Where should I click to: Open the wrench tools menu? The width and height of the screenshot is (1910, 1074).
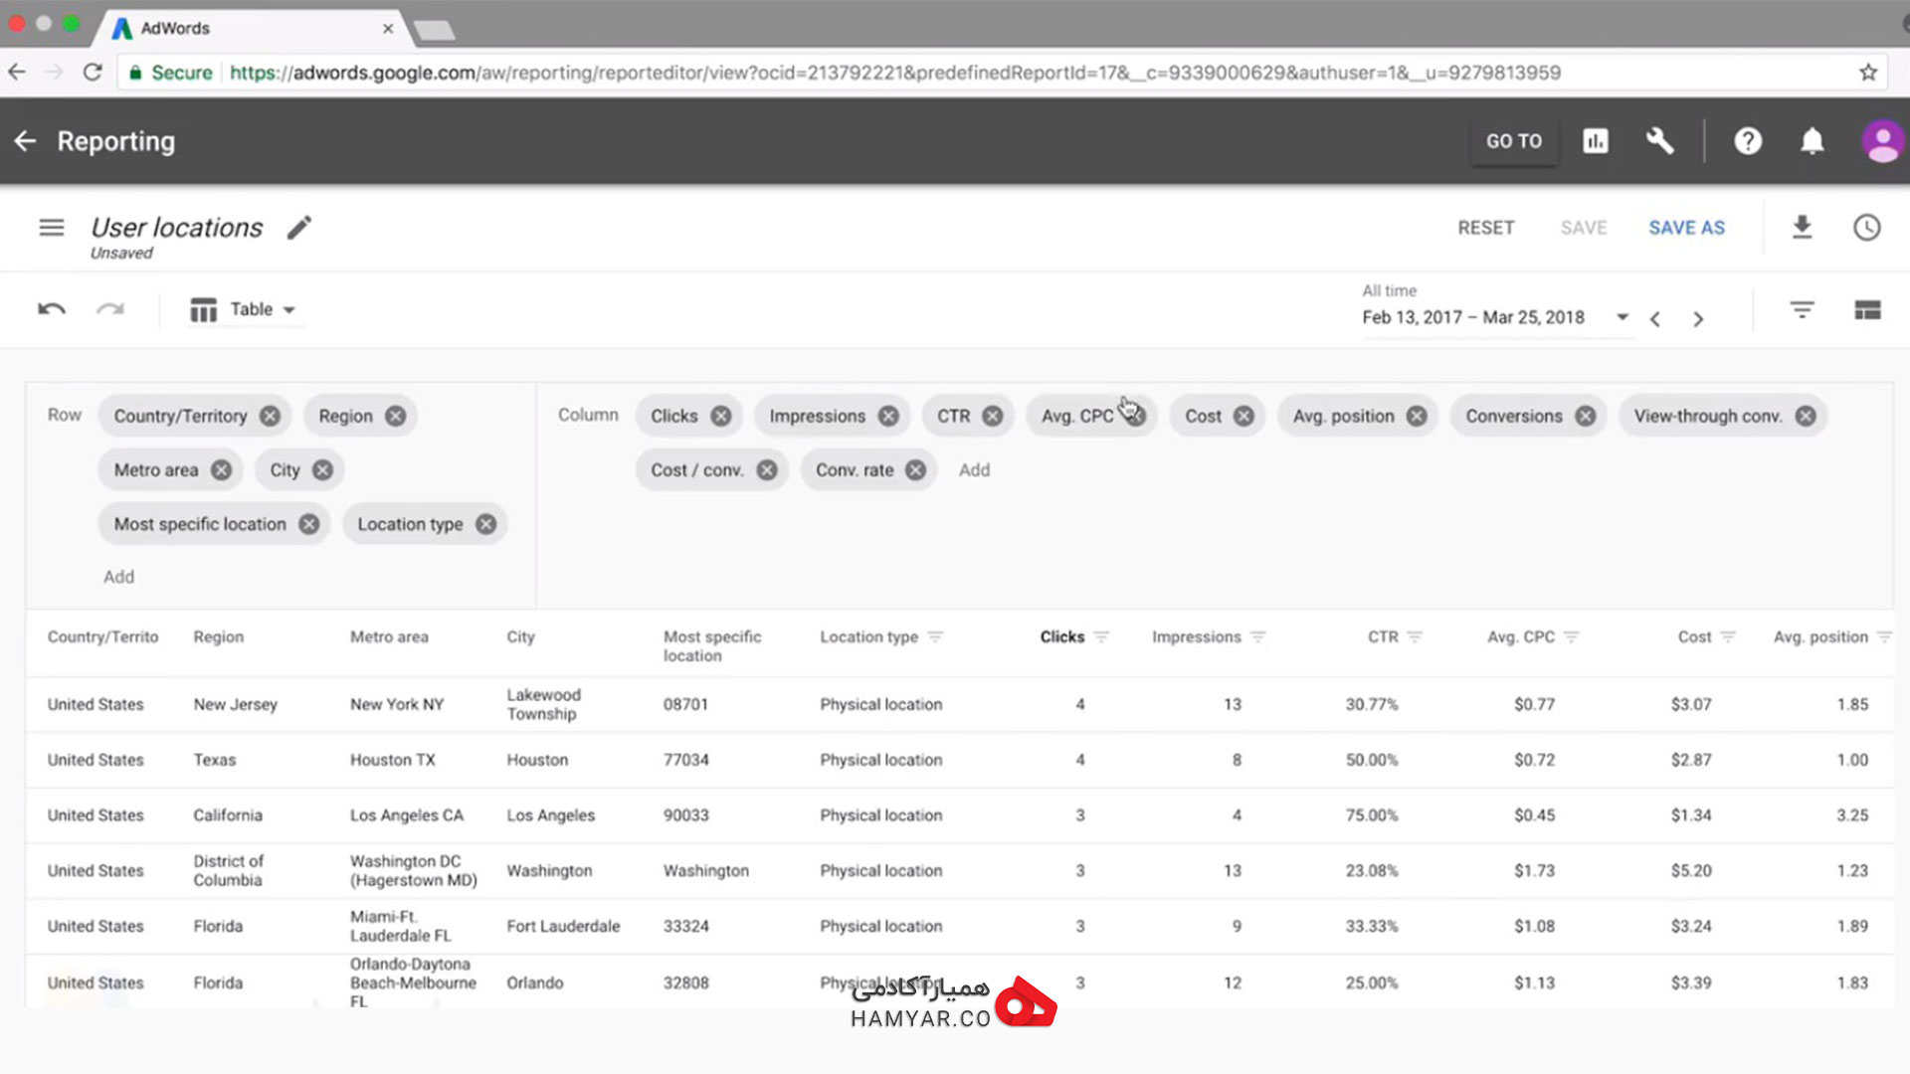click(1659, 141)
